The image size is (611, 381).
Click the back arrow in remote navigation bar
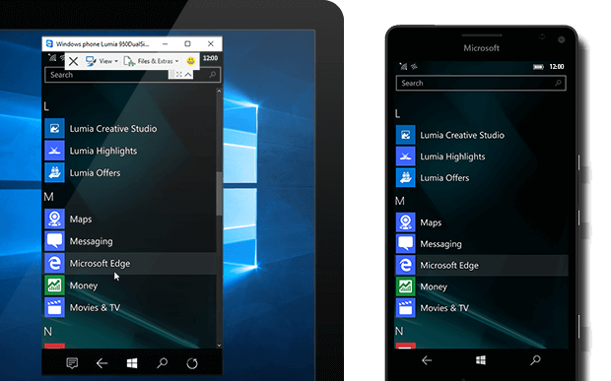(102, 363)
